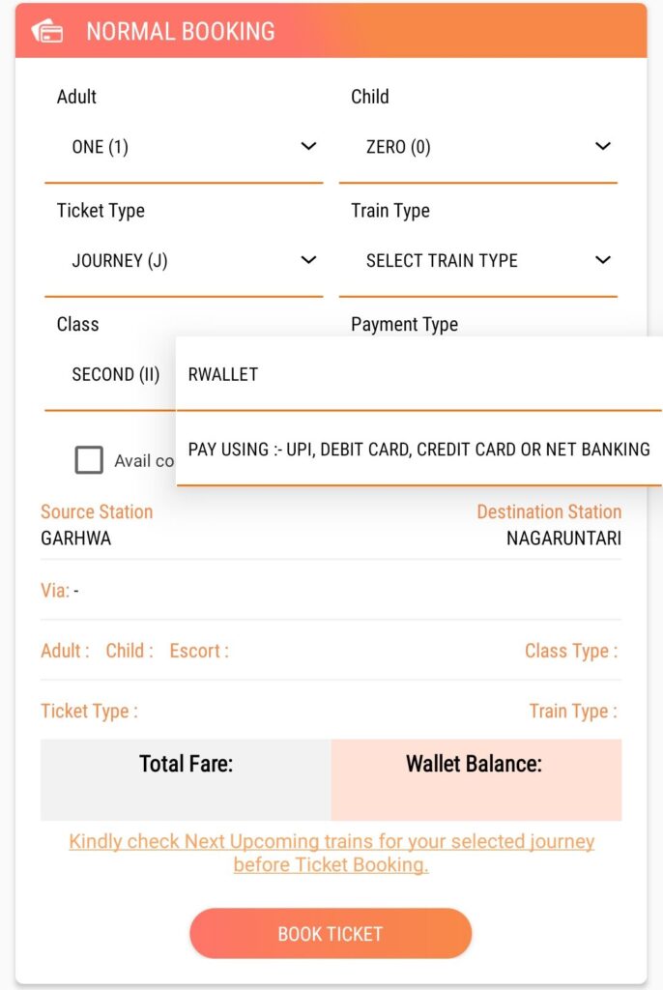Screen dimensions: 663x990
Task: Click the Total Fare box
Action: 186,779
